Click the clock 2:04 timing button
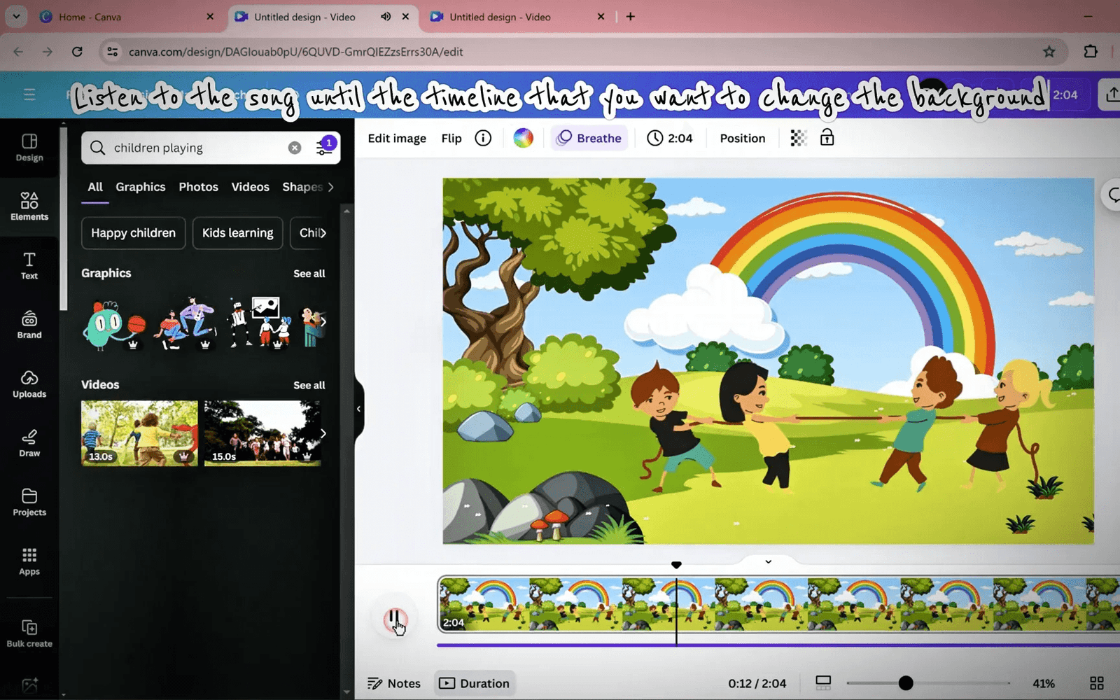The width and height of the screenshot is (1120, 700). point(670,138)
